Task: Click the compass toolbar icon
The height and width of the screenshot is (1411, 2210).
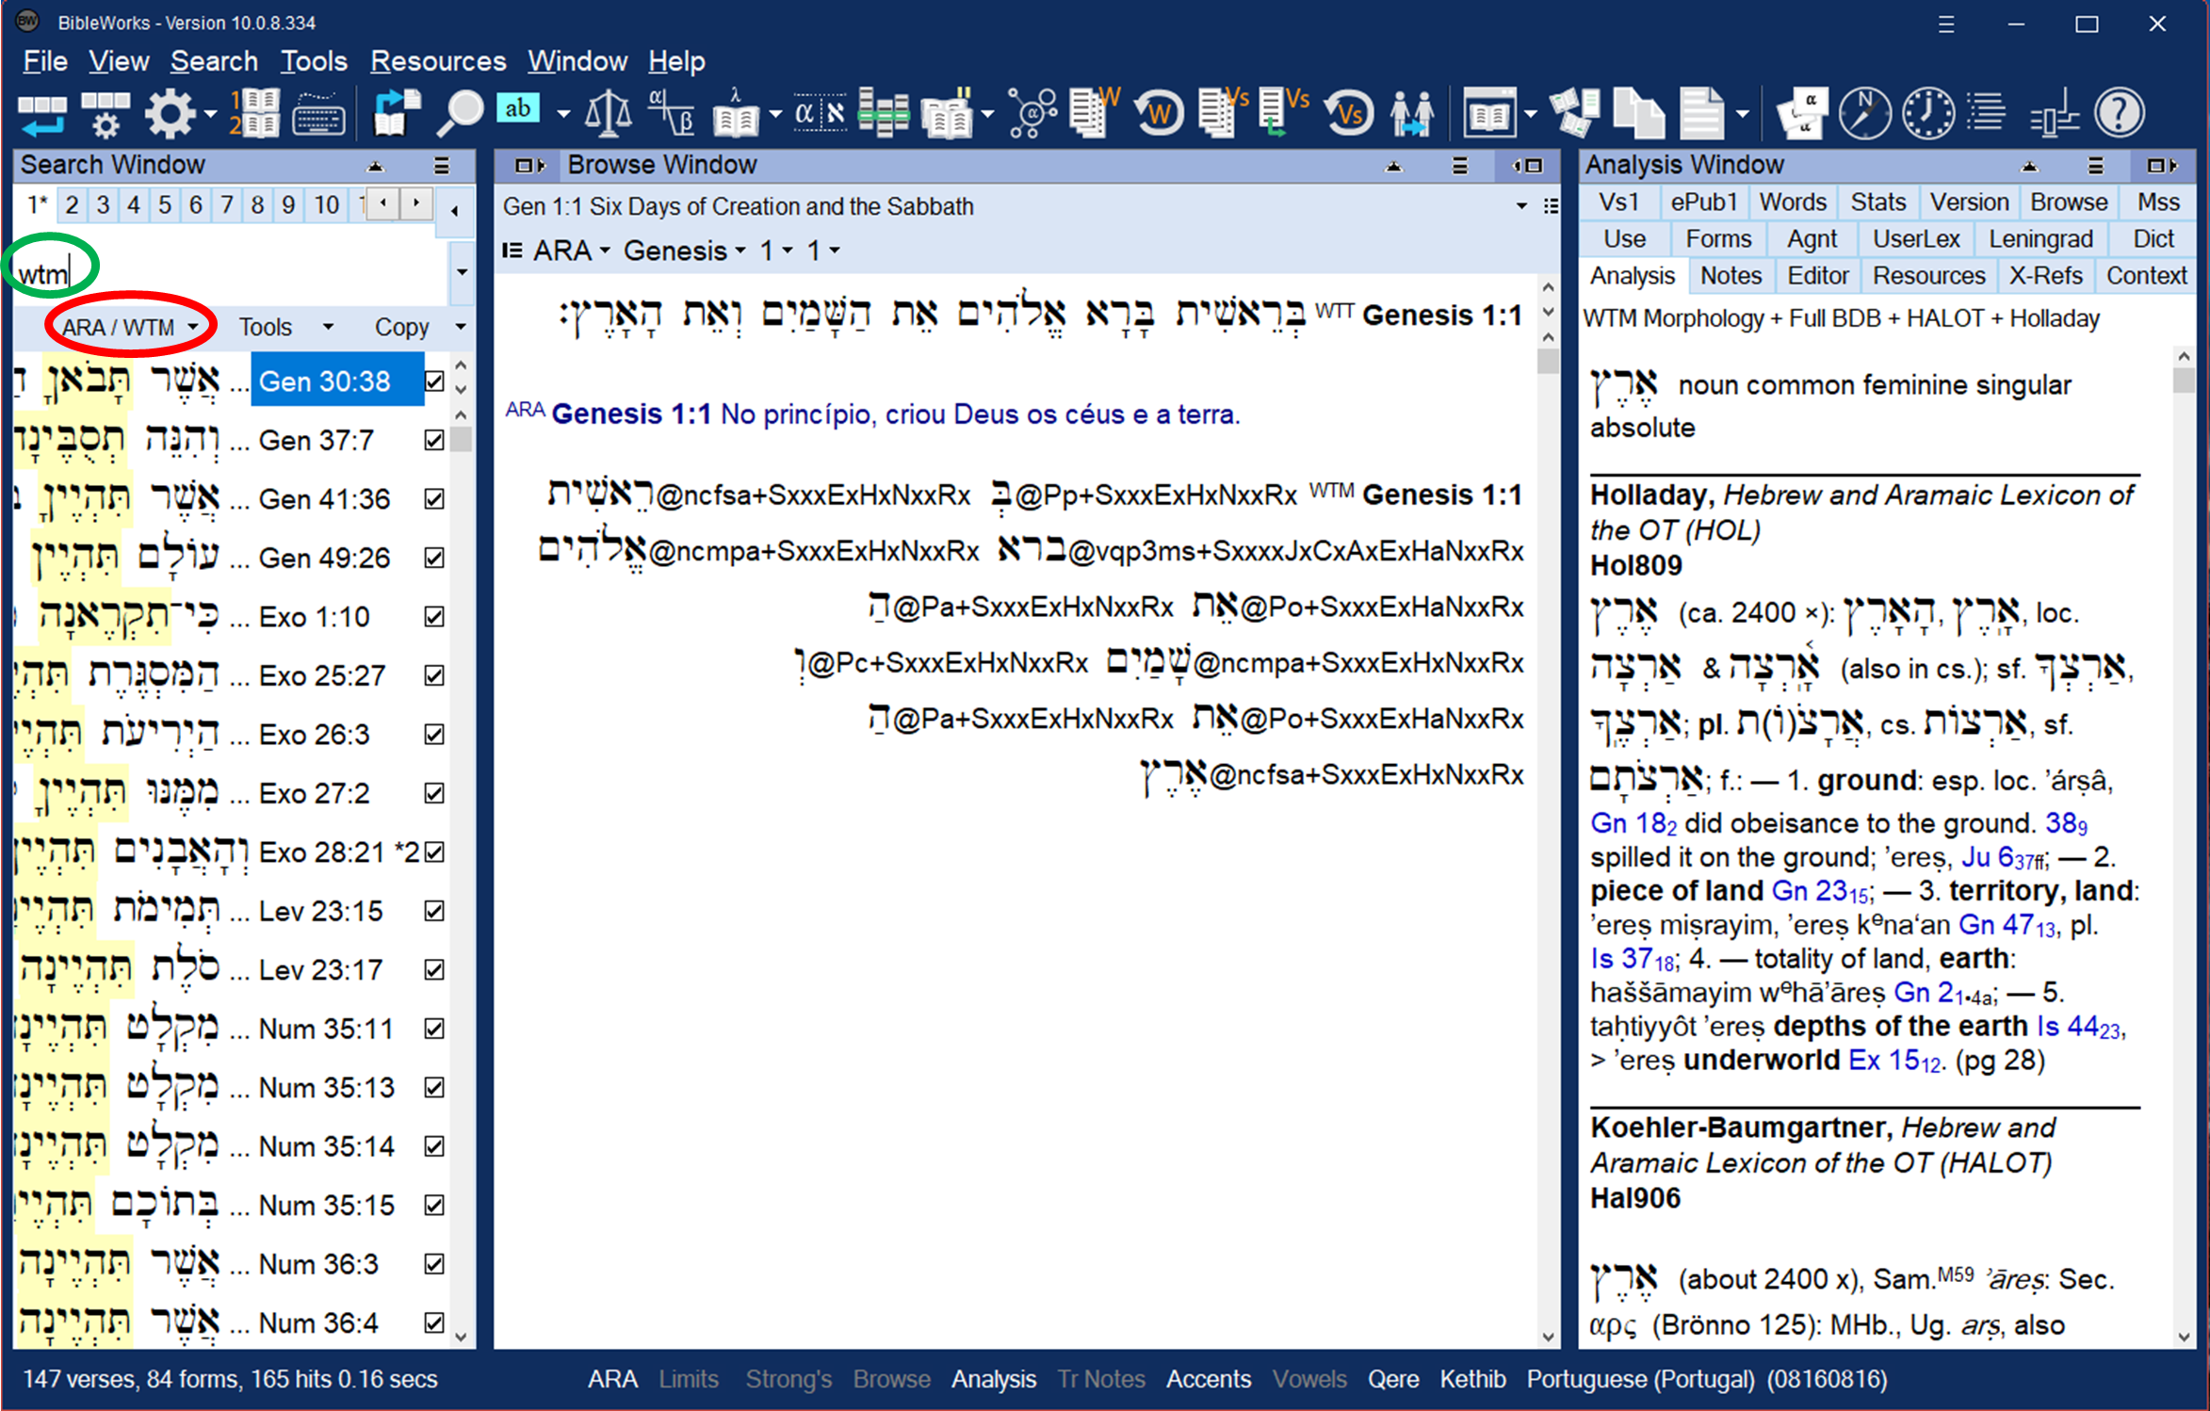Action: [1864, 113]
